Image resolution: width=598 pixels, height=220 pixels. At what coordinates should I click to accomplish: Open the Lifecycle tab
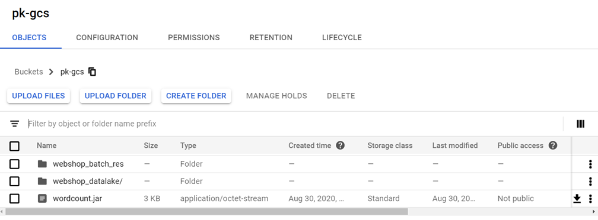click(342, 38)
